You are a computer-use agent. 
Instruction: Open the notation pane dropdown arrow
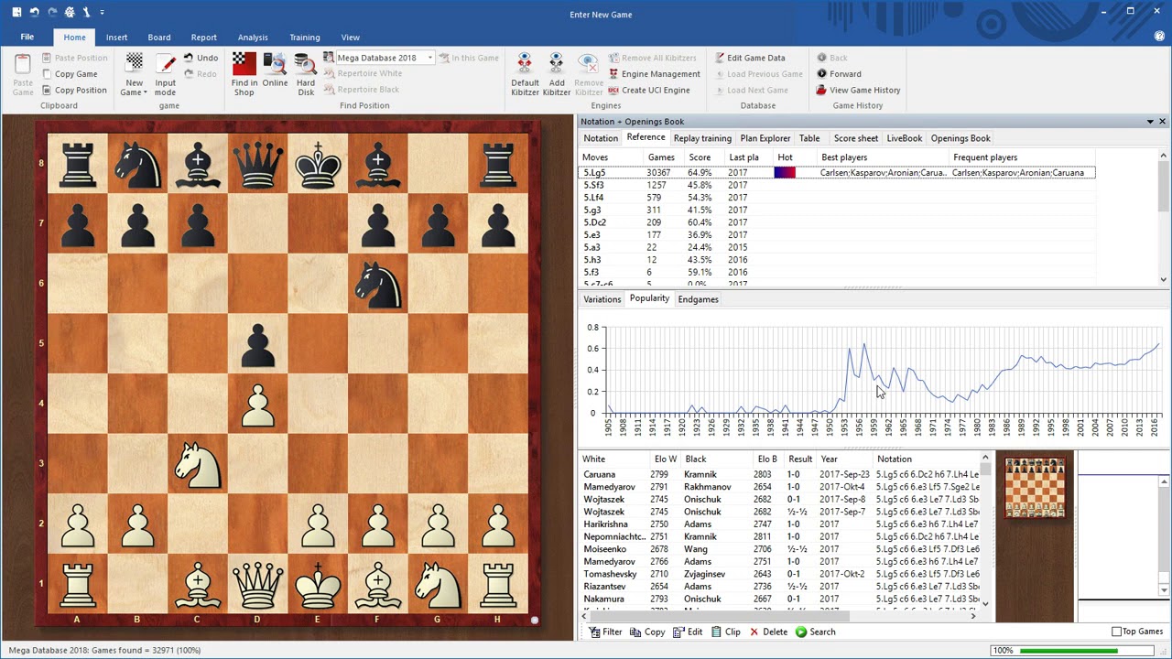(x=1150, y=122)
